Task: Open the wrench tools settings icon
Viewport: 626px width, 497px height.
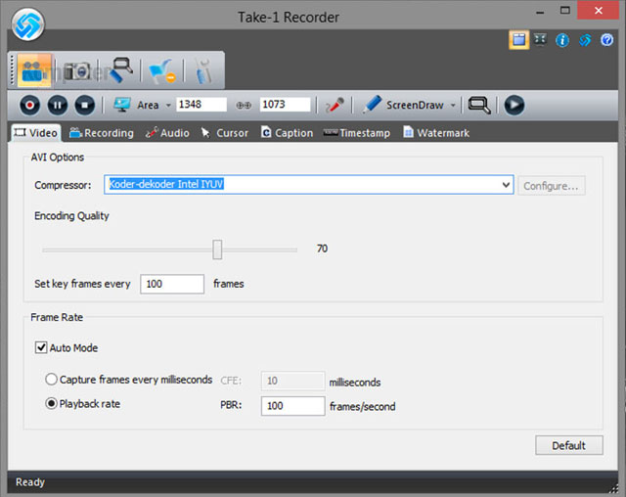Action: (x=204, y=71)
